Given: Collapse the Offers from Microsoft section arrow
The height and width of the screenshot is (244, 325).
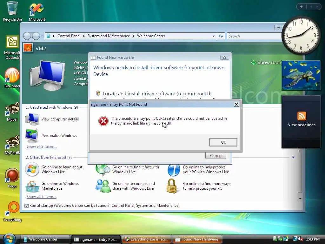Looking at the screenshot, I should click(293, 158).
